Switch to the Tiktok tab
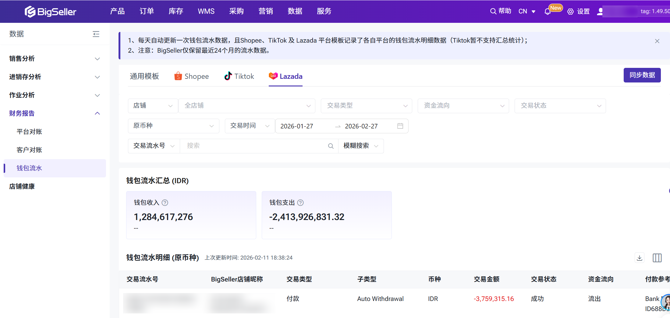The width and height of the screenshot is (670, 318). [239, 76]
